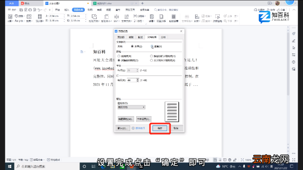Click the save icon in quick toolbar
This screenshot has width=303, height=170.
coord(21,10)
